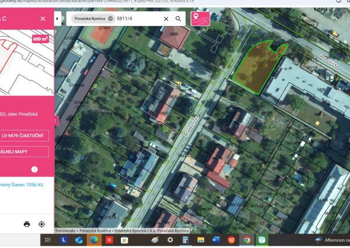Collapse the side panel with arrow button
The image size is (350, 248).
click(x=57, y=19)
